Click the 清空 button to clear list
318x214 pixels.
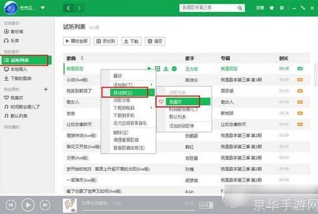coord(155,41)
